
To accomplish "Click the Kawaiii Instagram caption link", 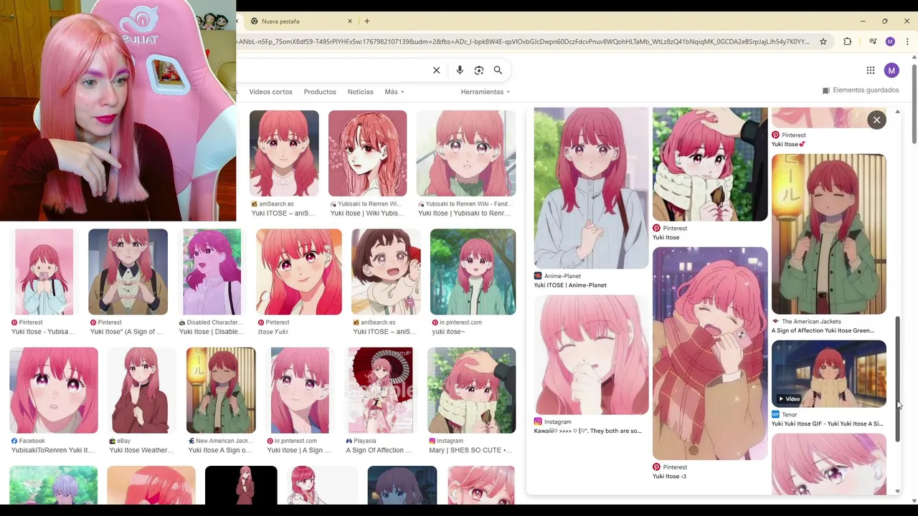I will tap(588, 431).
